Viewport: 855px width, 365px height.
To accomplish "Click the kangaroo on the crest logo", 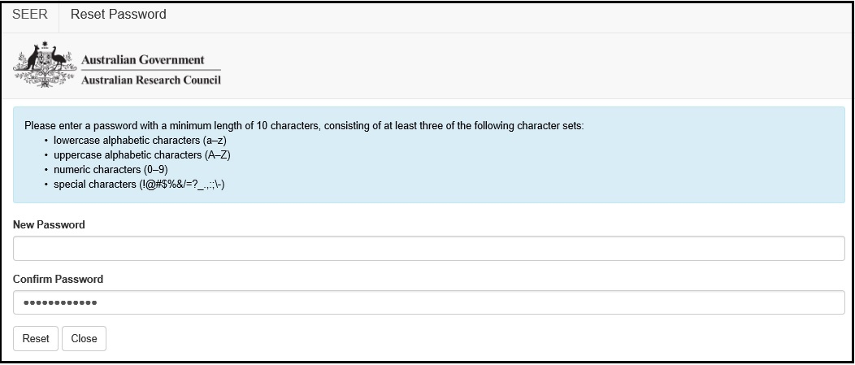I will point(33,58).
